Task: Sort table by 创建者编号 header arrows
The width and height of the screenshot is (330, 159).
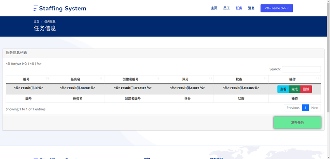Action: (158, 78)
